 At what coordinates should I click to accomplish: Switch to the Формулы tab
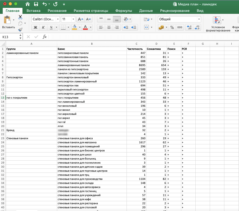pyautogui.click(x=124, y=11)
